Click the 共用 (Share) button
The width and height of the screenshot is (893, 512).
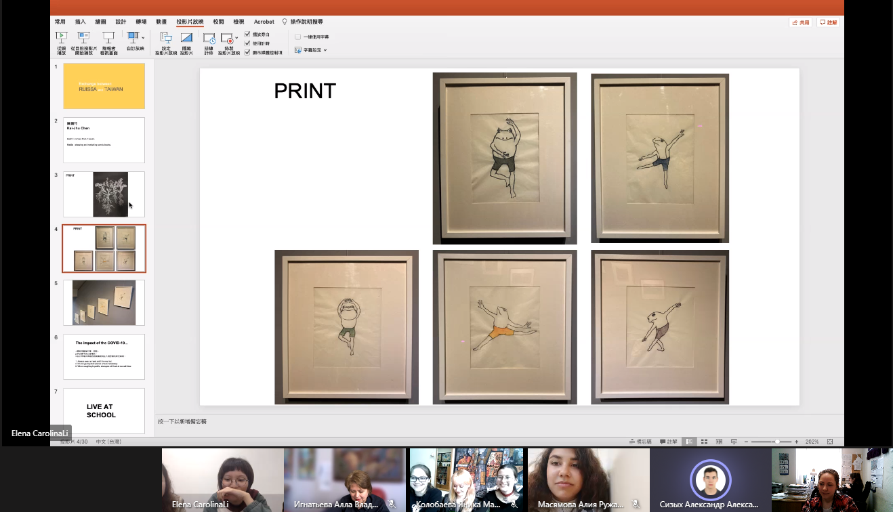click(x=800, y=22)
